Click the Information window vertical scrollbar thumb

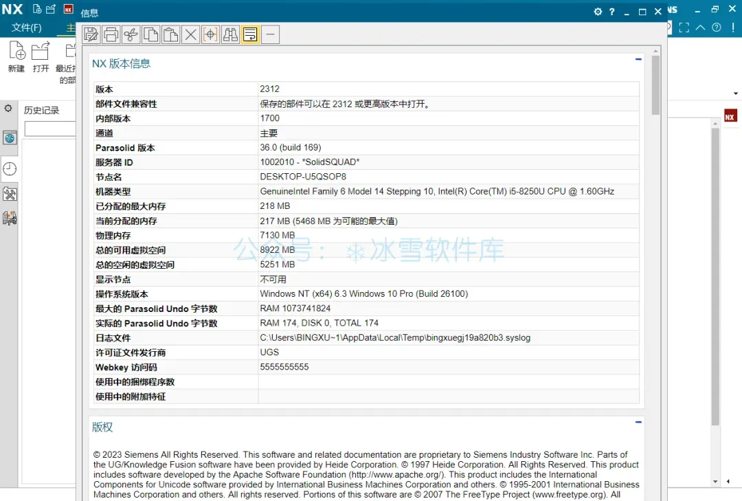[x=655, y=85]
